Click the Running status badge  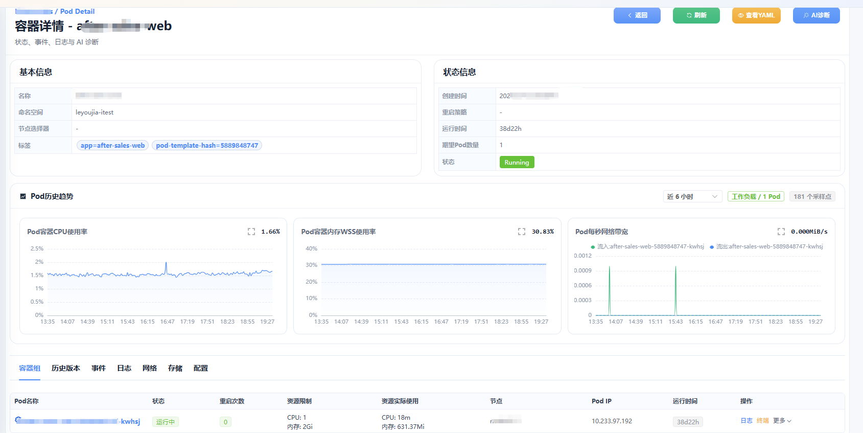pyautogui.click(x=517, y=162)
